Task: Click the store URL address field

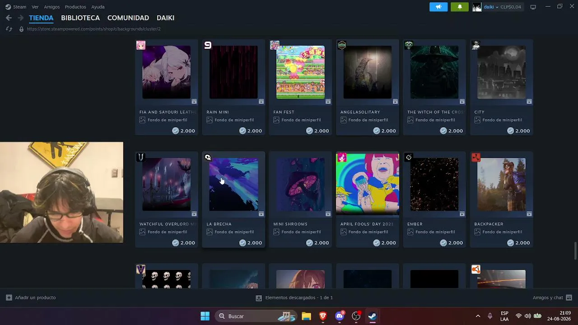Action: [x=93, y=29]
